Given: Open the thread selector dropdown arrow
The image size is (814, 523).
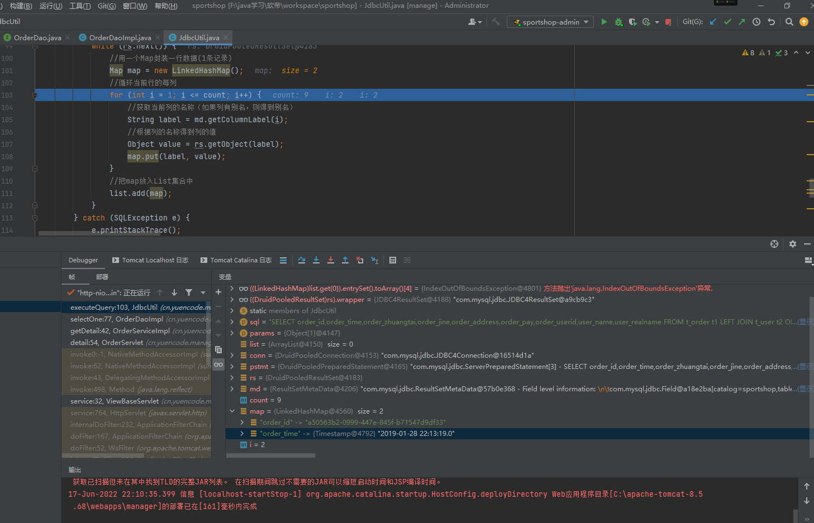Looking at the screenshot, I should [203, 292].
